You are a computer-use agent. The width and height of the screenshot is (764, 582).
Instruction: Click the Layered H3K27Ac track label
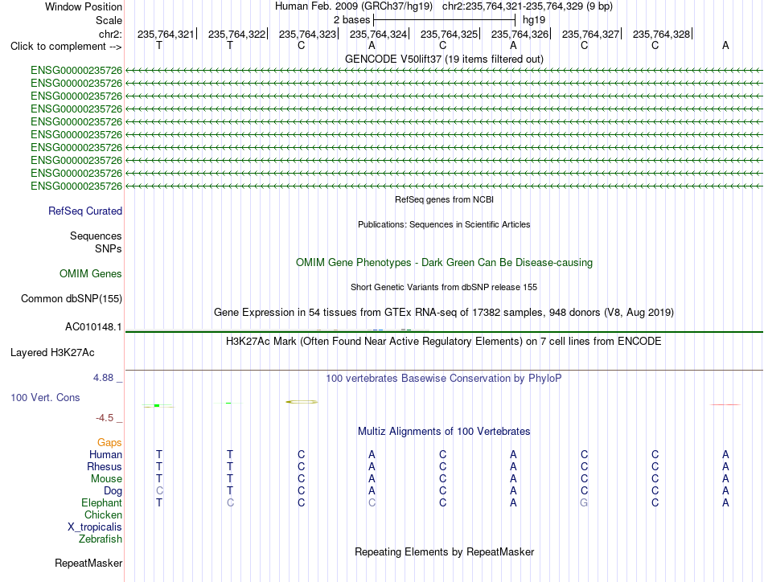pyautogui.click(x=52, y=353)
